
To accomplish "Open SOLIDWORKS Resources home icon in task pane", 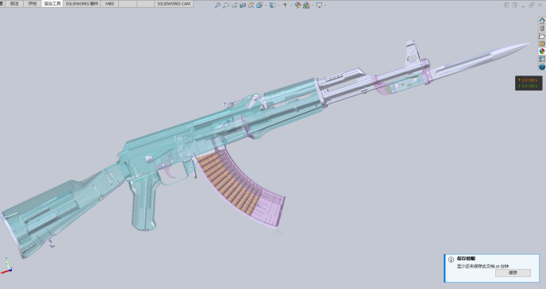I will pyautogui.click(x=542, y=21).
